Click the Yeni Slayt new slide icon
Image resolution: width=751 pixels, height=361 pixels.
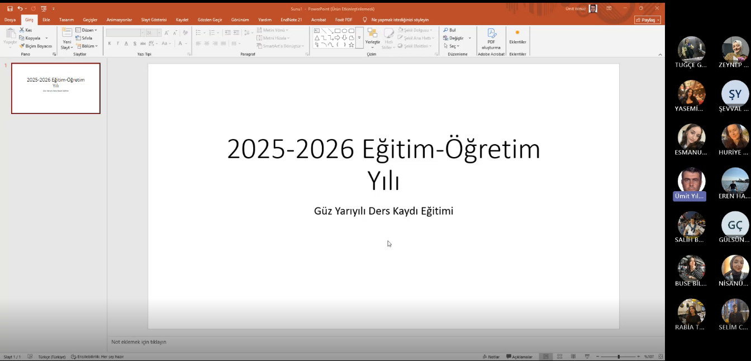coord(67,33)
